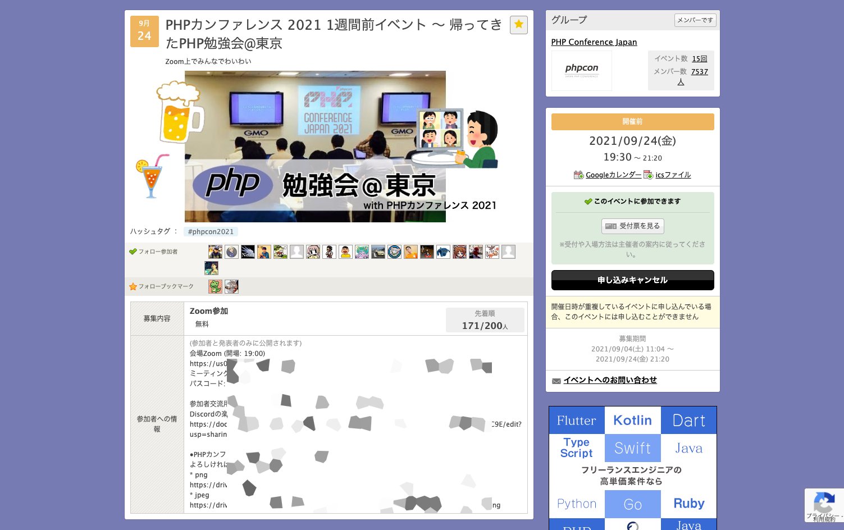Toggle the yellow star bookmark beside the event title
This screenshot has width=844, height=530.
[x=518, y=25]
